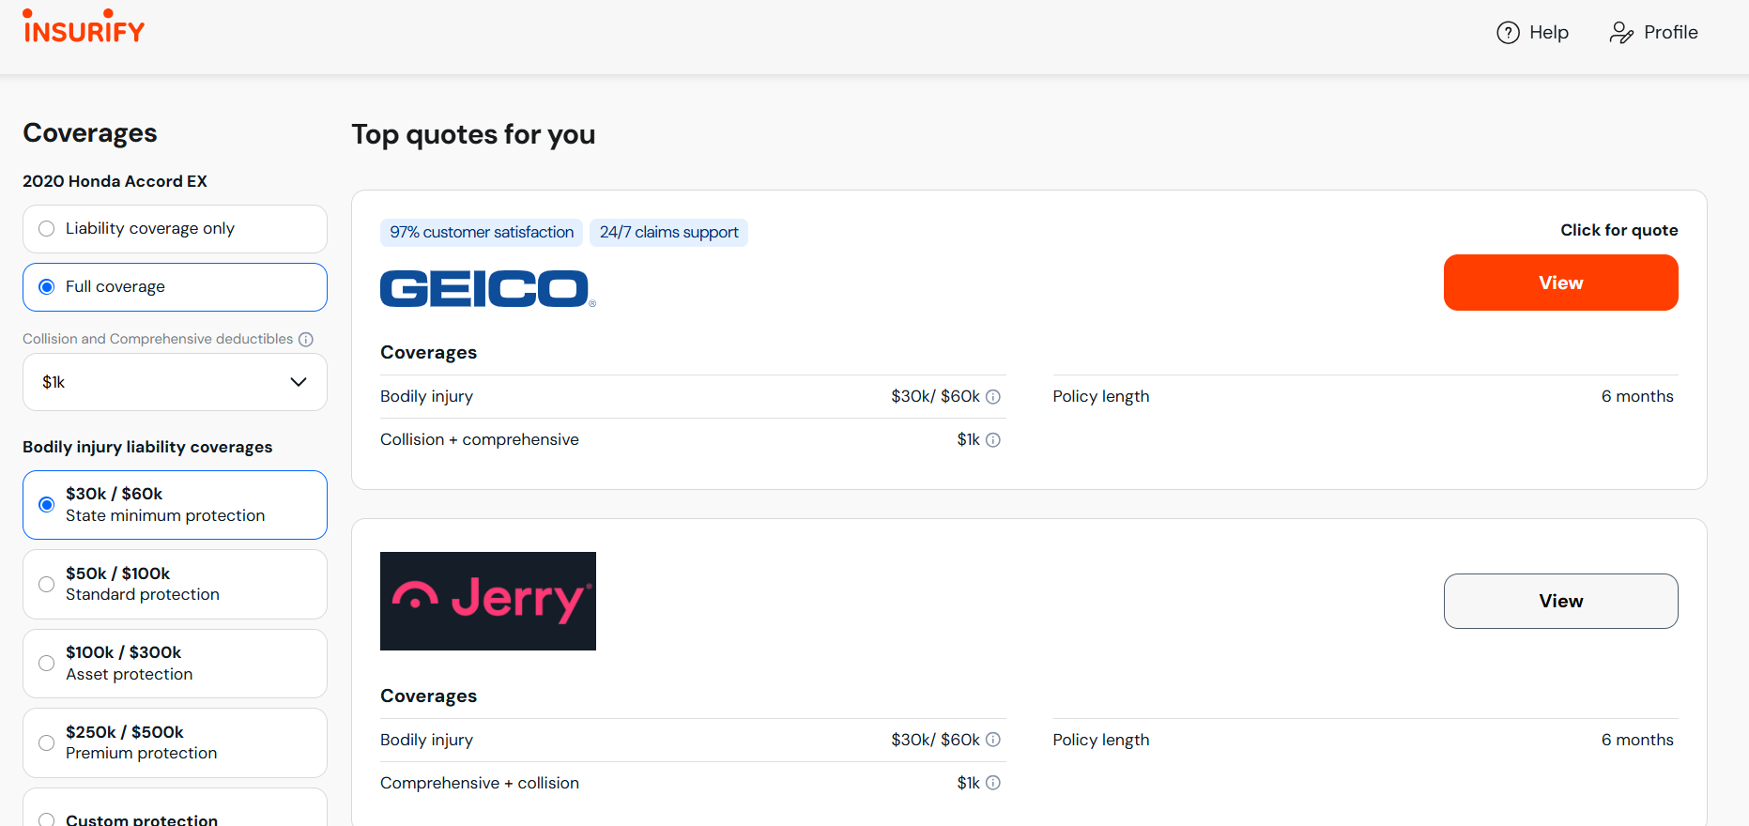
Task: Select $30k / $60k State minimum protection
Action: pyautogui.click(x=47, y=505)
